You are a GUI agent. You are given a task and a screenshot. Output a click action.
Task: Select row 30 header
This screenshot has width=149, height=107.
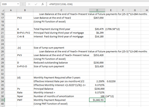point(2,66)
